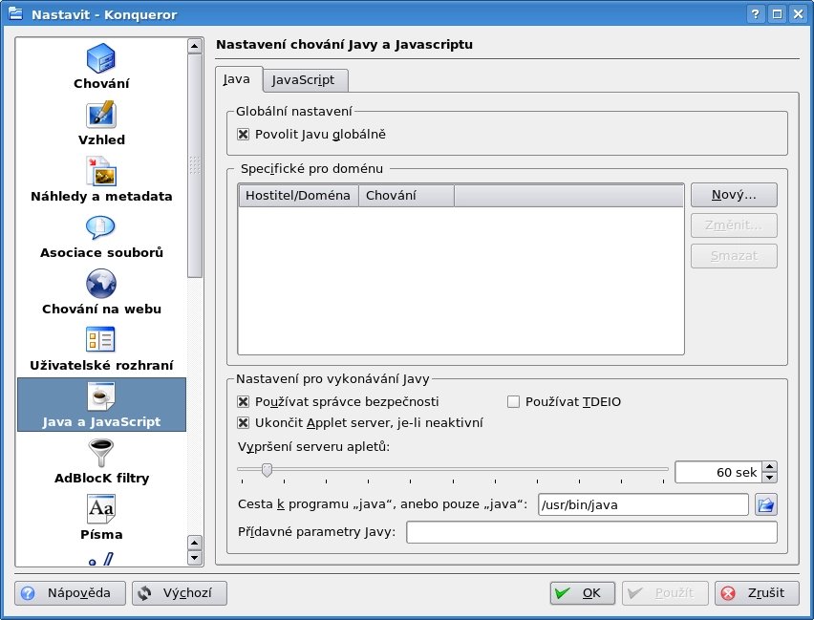Click the title bar question mark help button
Image resolution: width=814 pixels, height=620 pixels.
756,14
